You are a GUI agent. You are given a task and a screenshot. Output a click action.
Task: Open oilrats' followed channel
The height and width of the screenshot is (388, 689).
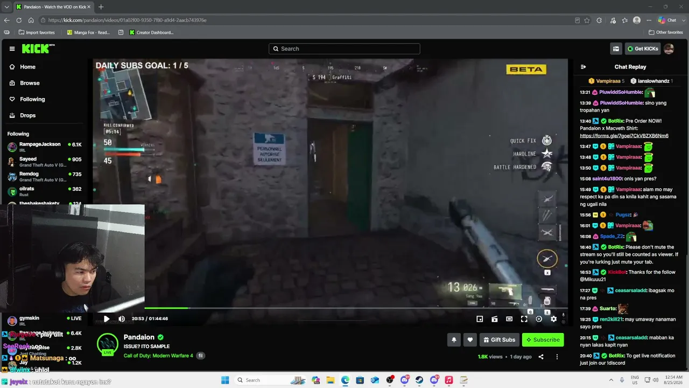click(x=44, y=191)
